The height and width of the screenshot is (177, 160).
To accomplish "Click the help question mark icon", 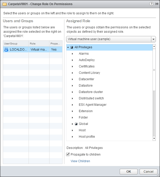I will click(151, 4).
